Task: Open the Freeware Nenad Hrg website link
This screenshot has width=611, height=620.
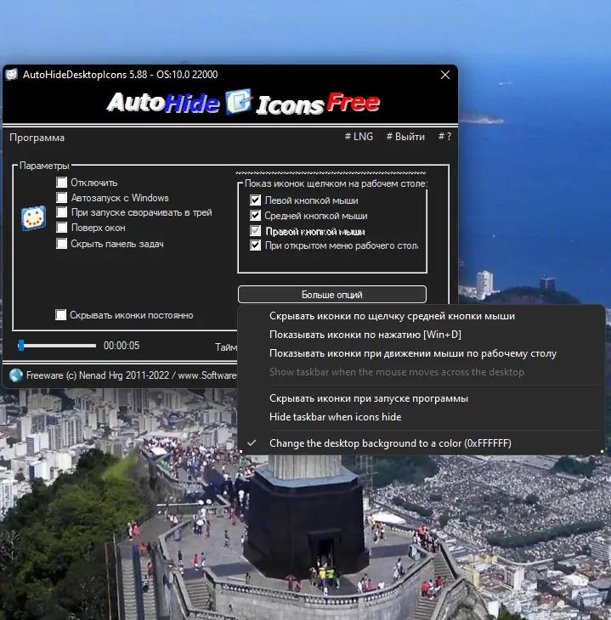Action: tap(132, 375)
